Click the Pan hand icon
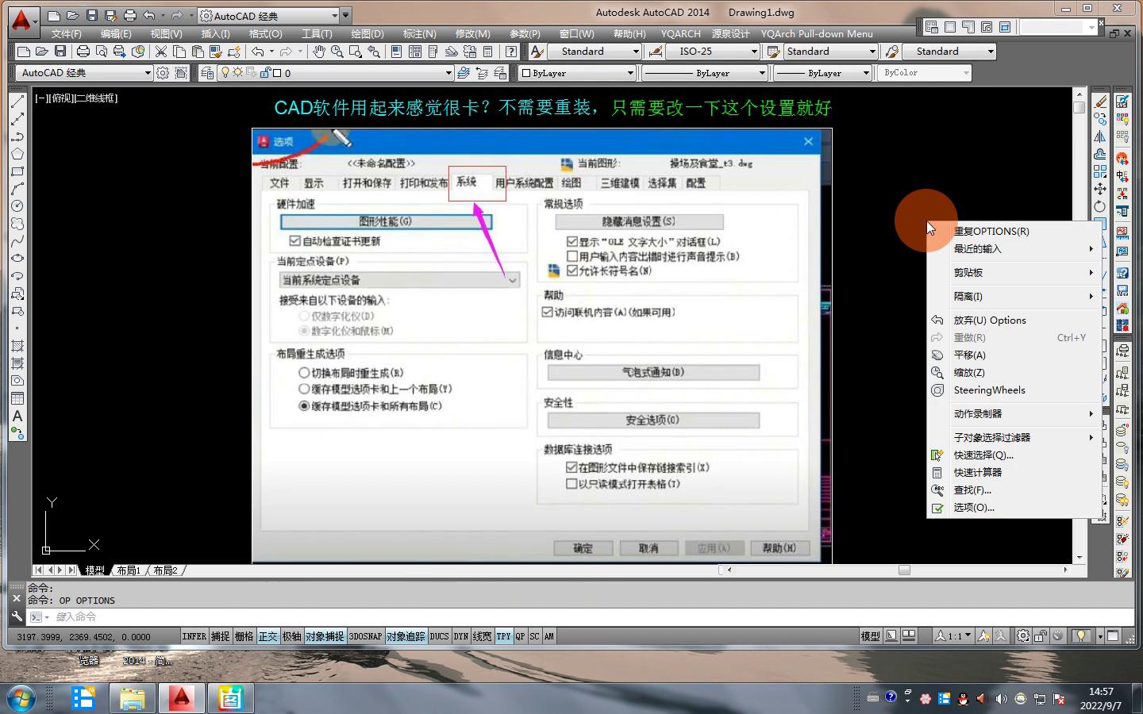The width and height of the screenshot is (1143, 714). [x=318, y=52]
